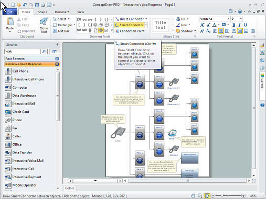Click the Subscript icon in Text Format
Viewport: 266px width, 199px height.
click(208, 31)
